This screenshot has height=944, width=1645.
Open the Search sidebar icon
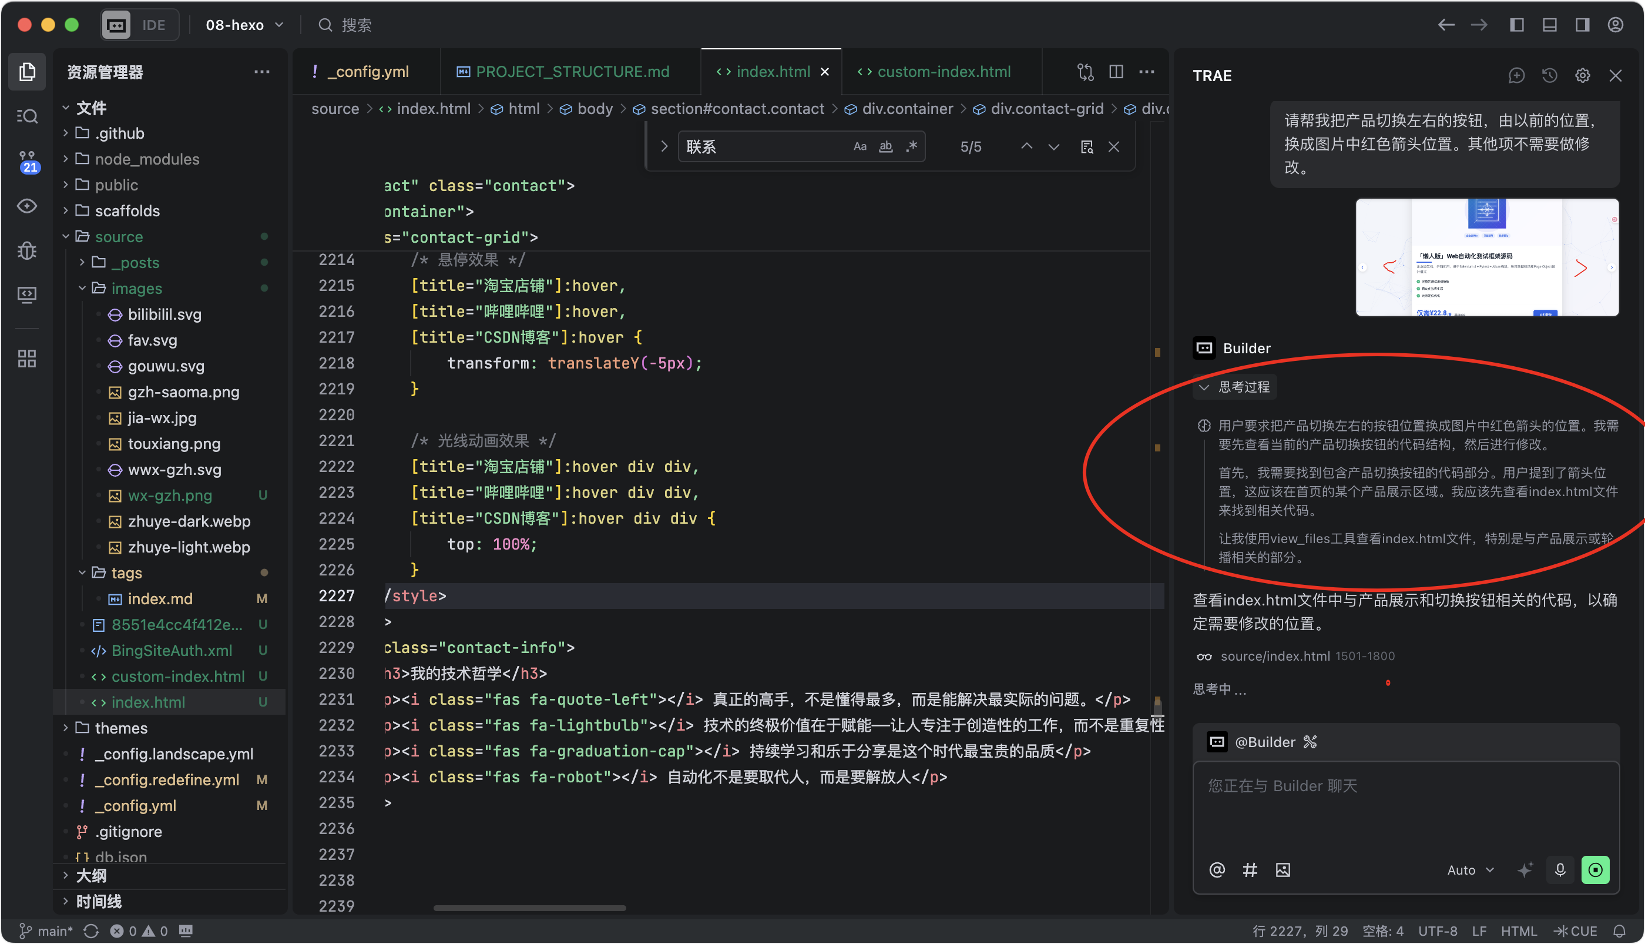(x=27, y=116)
